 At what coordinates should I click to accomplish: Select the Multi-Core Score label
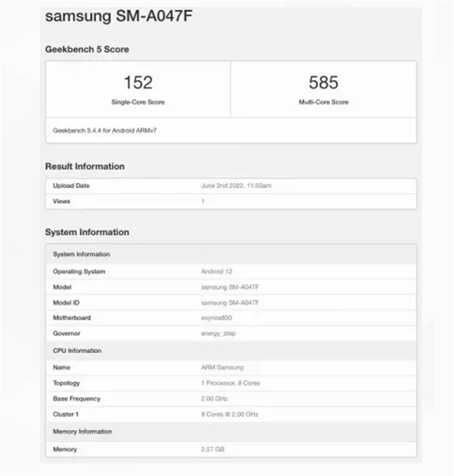(323, 102)
